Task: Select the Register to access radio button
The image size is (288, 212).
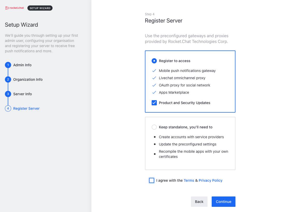Action: click(x=154, y=61)
